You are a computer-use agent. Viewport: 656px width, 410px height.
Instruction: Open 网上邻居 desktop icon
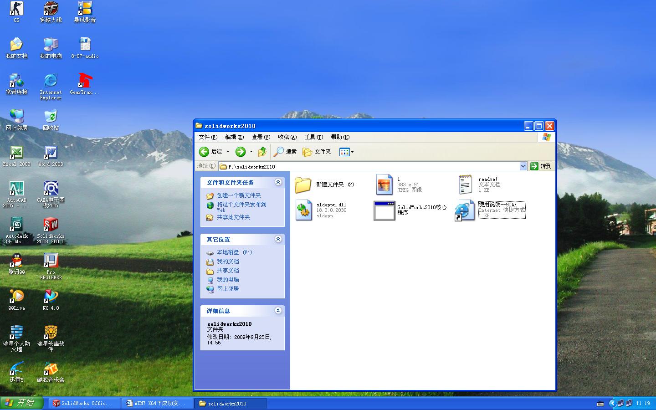pos(16,120)
